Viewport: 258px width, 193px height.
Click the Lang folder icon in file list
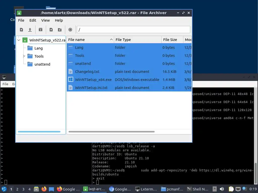pos(71,47)
